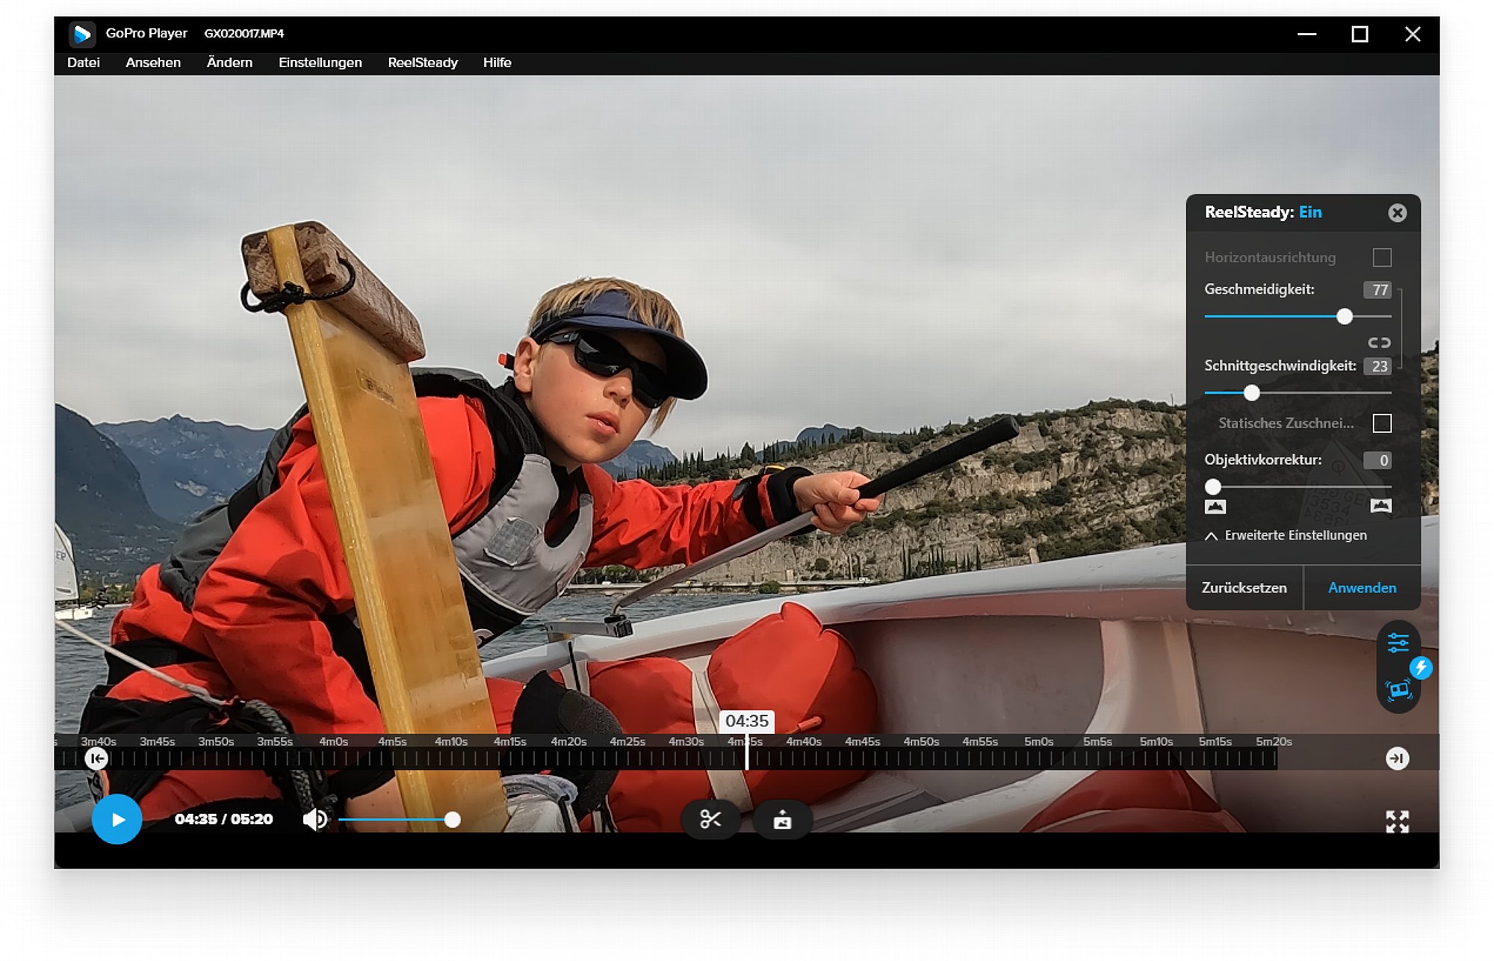Toggle the Statisches Zuschneiden checkbox

pos(1382,423)
